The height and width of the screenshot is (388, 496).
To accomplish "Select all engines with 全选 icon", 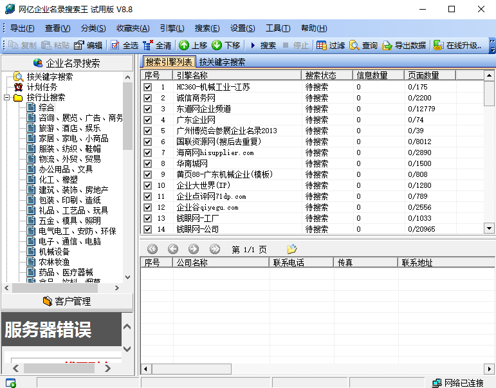I will [x=115, y=45].
